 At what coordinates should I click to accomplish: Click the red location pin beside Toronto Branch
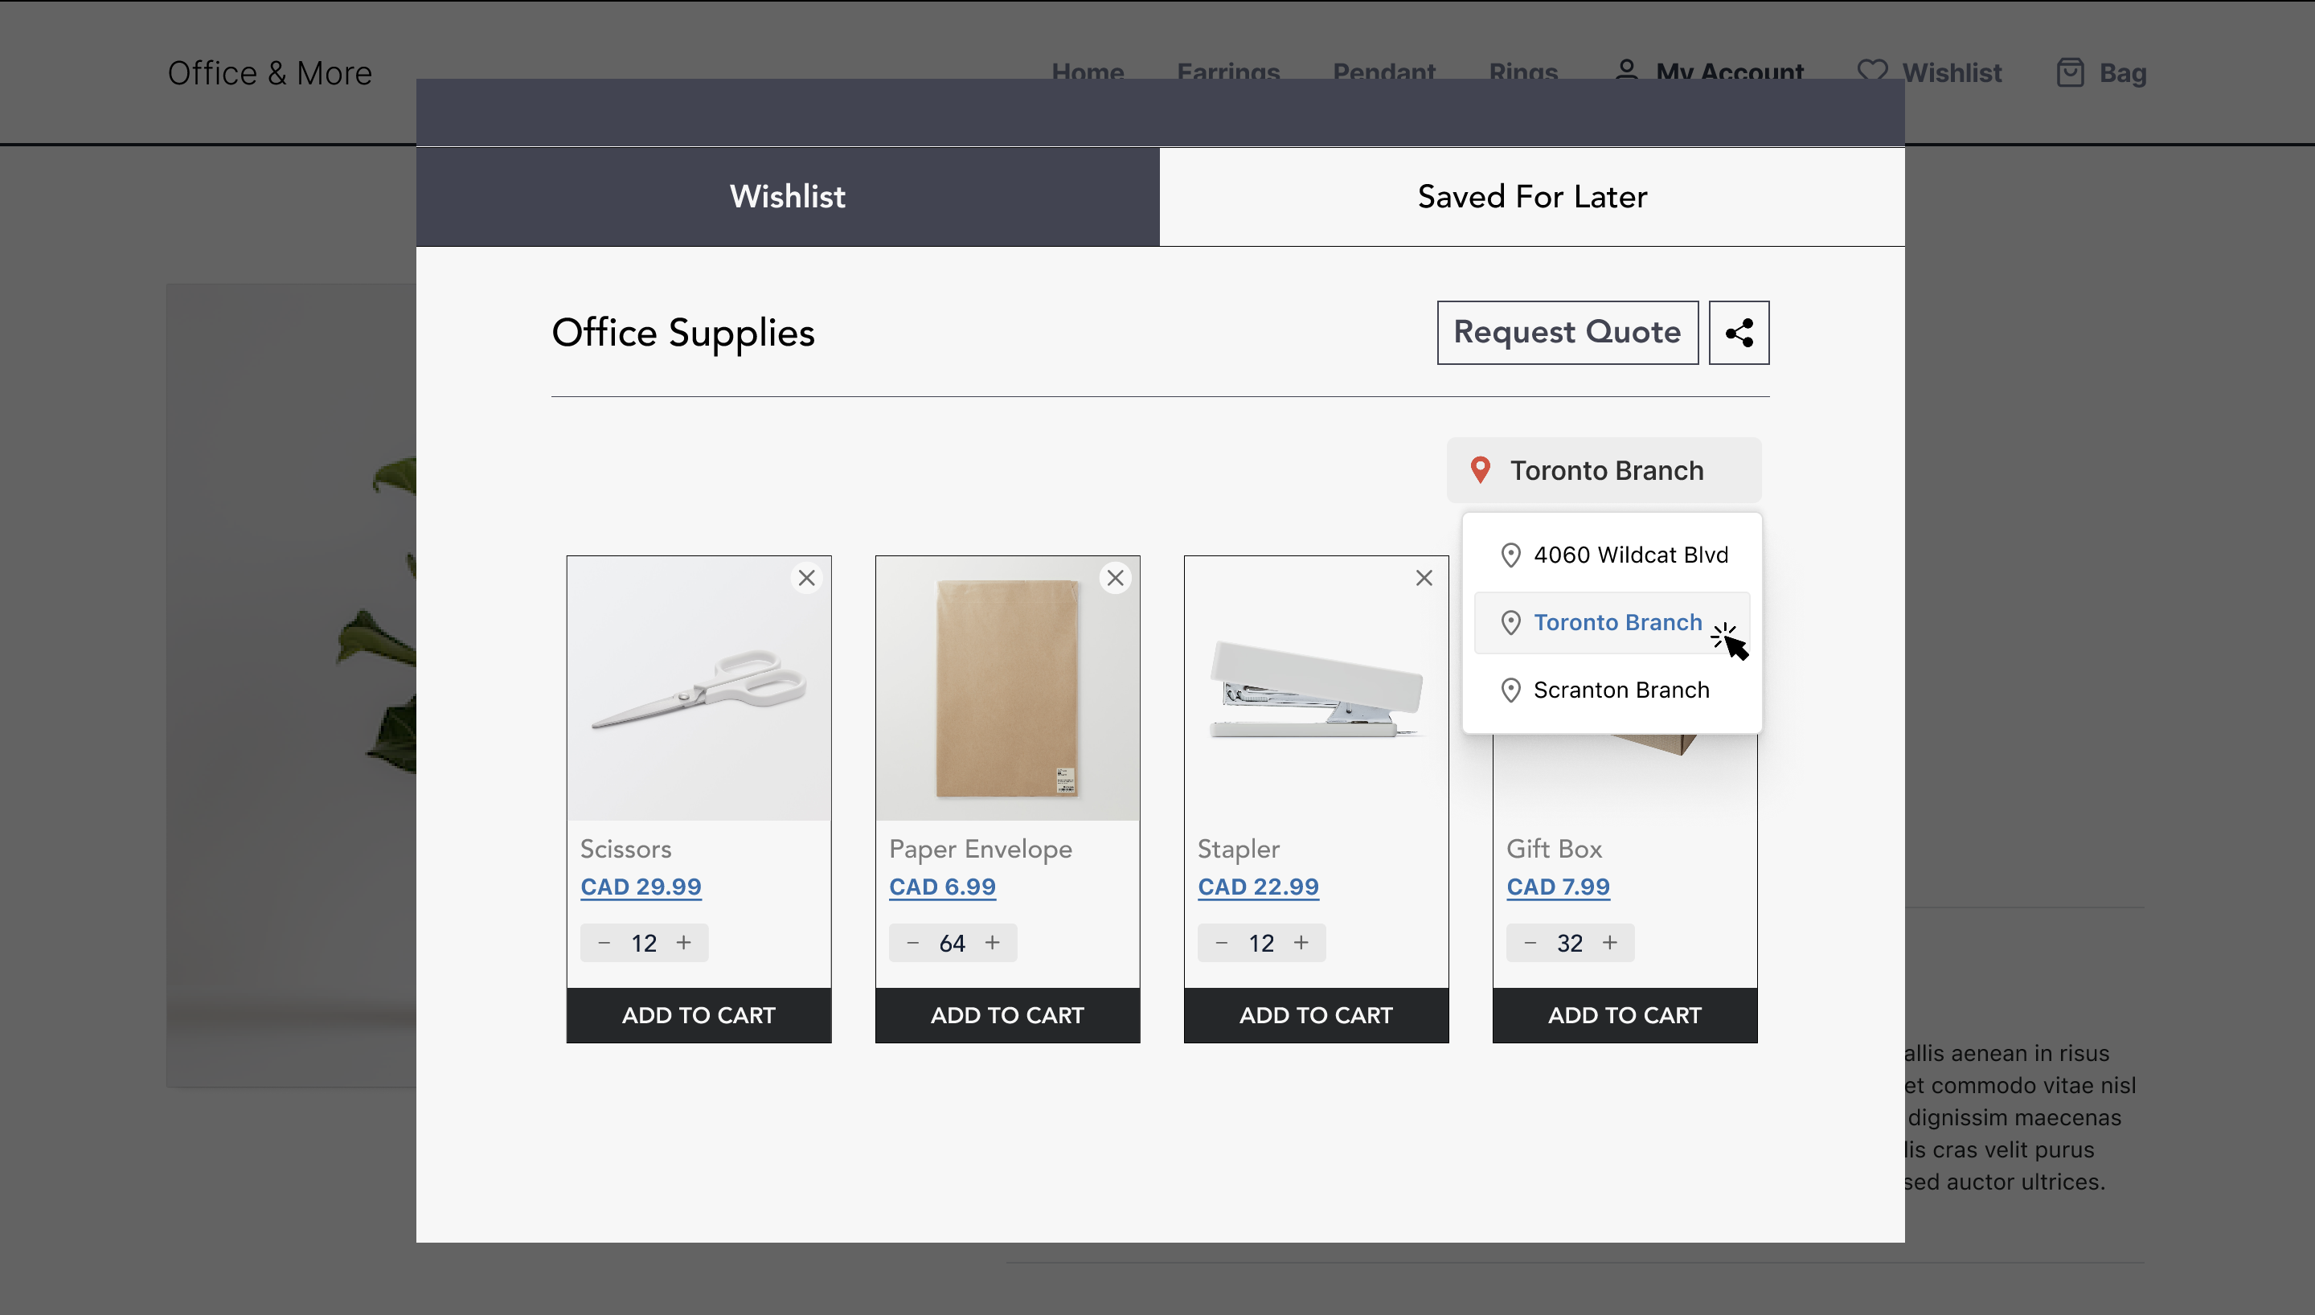(1480, 469)
